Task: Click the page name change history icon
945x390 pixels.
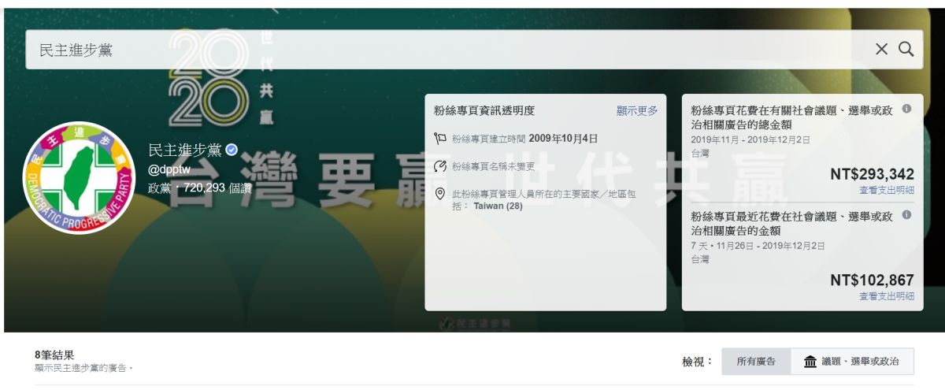Action: [x=440, y=166]
